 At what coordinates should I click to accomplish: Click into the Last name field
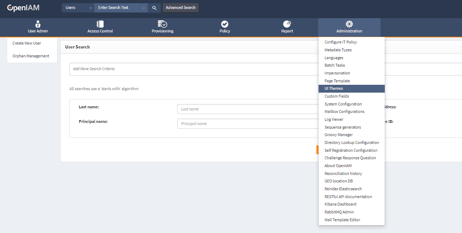coord(248,109)
